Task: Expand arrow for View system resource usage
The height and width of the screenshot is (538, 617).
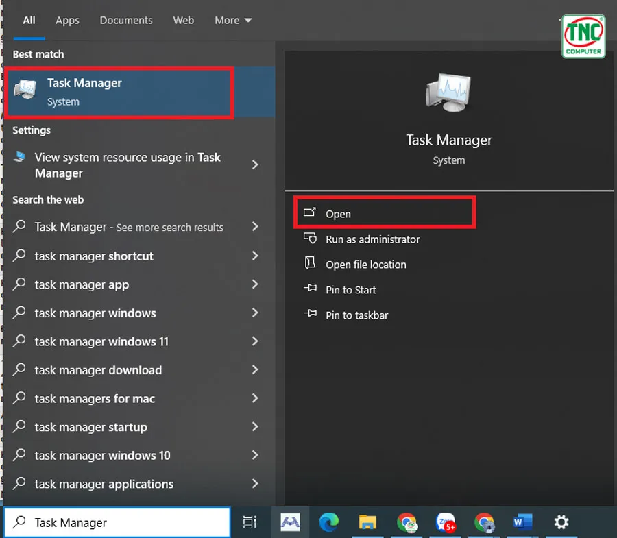Action: pyautogui.click(x=255, y=164)
